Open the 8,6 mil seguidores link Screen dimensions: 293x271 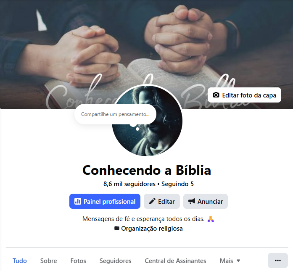[129, 184]
